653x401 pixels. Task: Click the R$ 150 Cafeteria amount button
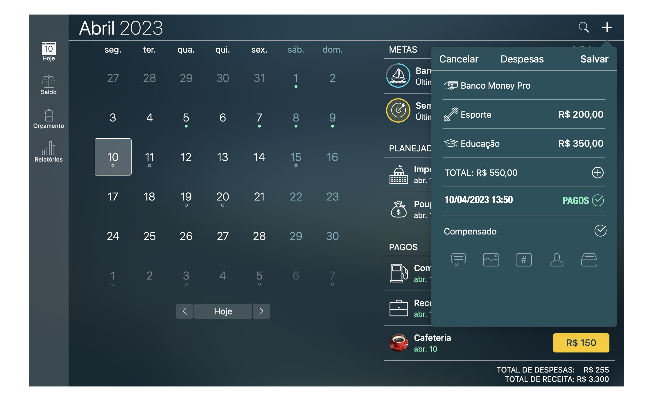581,343
